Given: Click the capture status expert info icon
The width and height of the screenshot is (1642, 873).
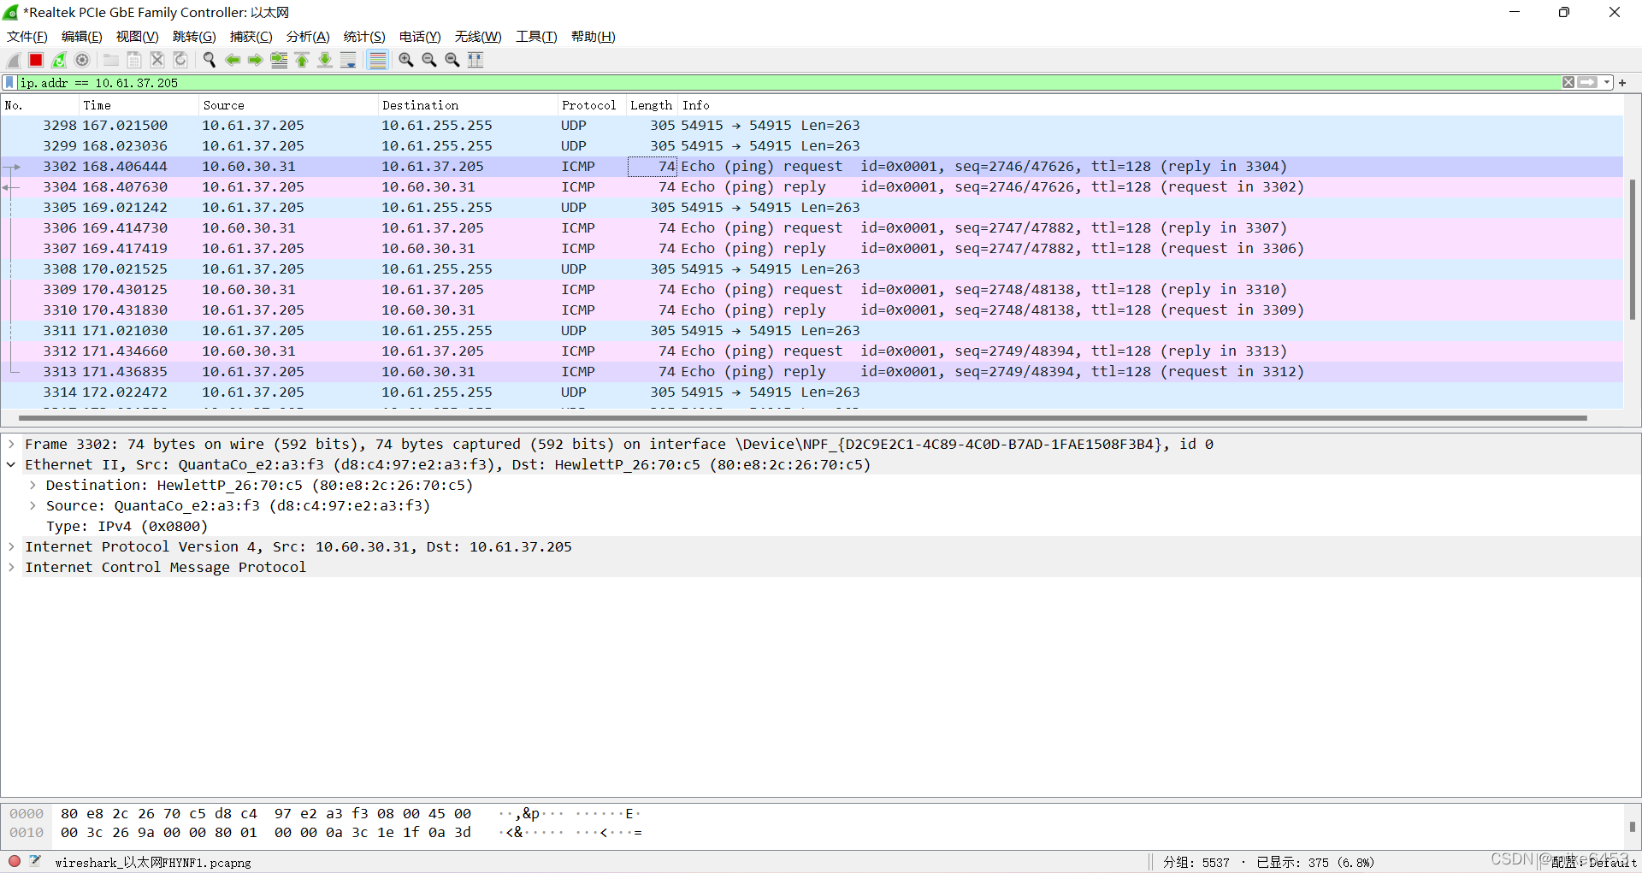Looking at the screenshot, I should [15, 861].
